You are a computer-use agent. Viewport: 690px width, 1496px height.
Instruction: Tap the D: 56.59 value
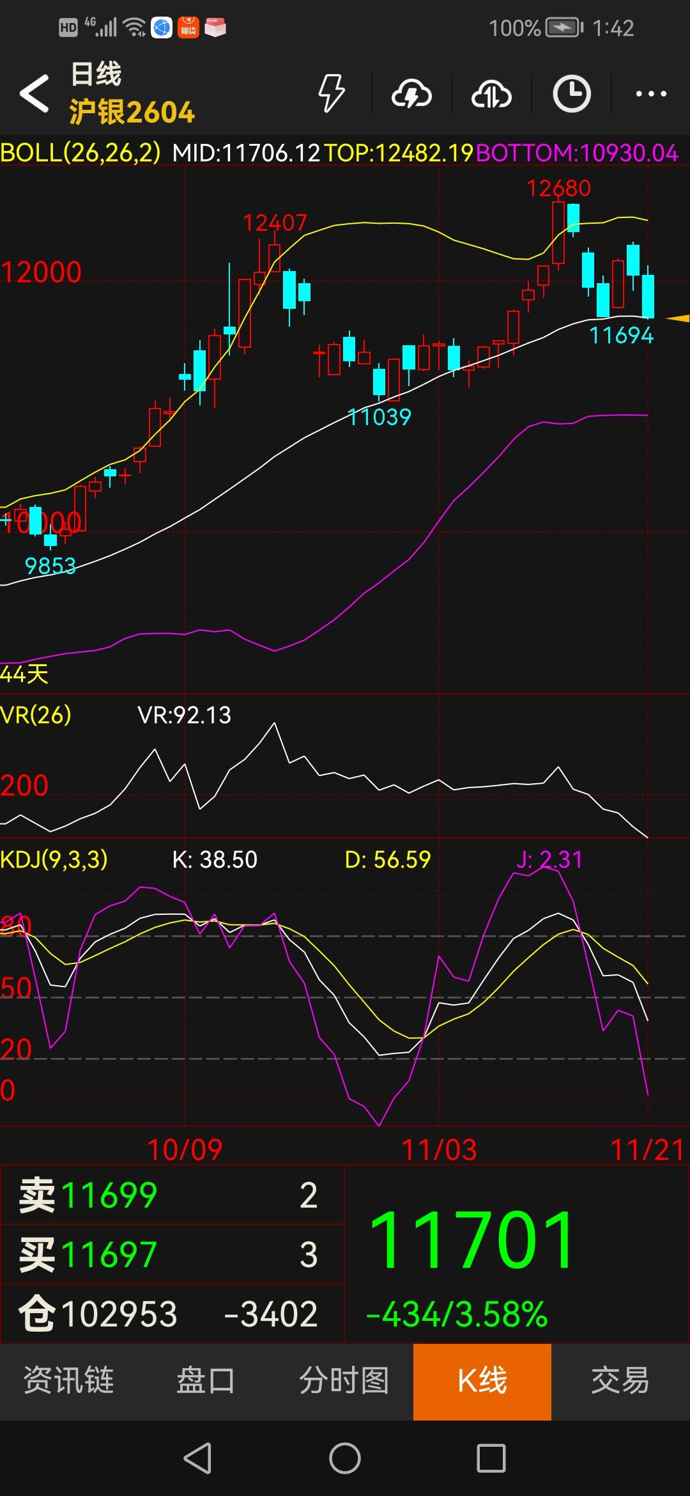388,859
